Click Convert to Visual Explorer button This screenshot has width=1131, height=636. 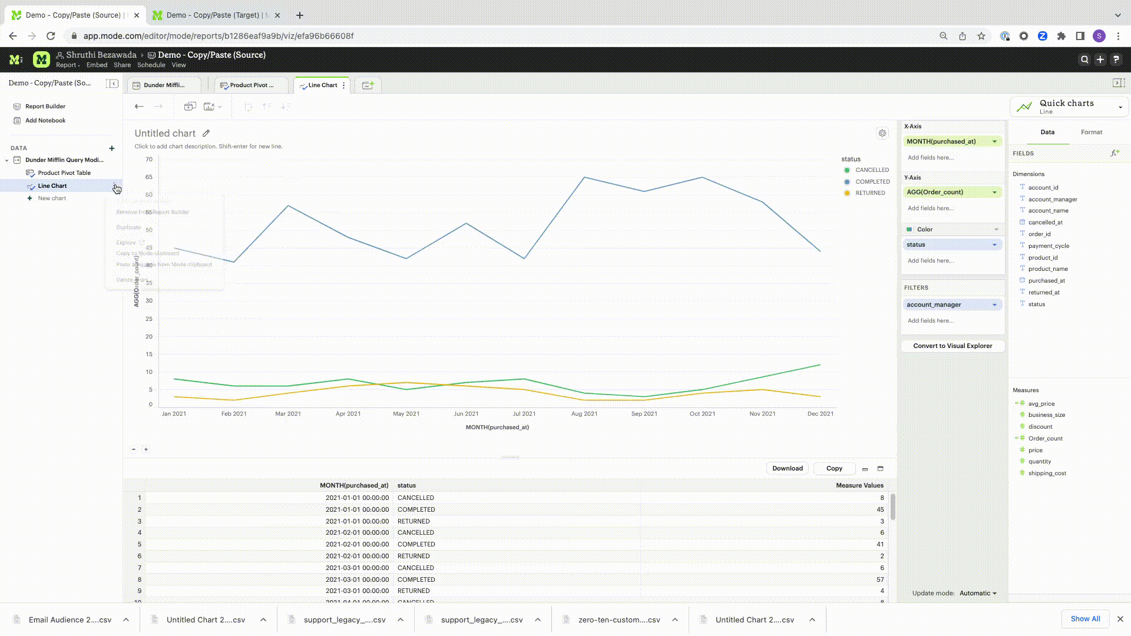(952, 346)
